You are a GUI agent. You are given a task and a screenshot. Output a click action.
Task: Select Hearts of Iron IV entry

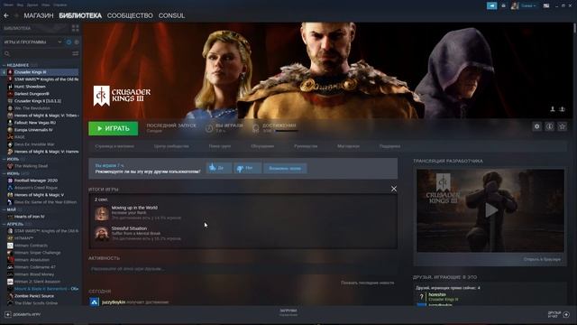[x=29, y=217]
